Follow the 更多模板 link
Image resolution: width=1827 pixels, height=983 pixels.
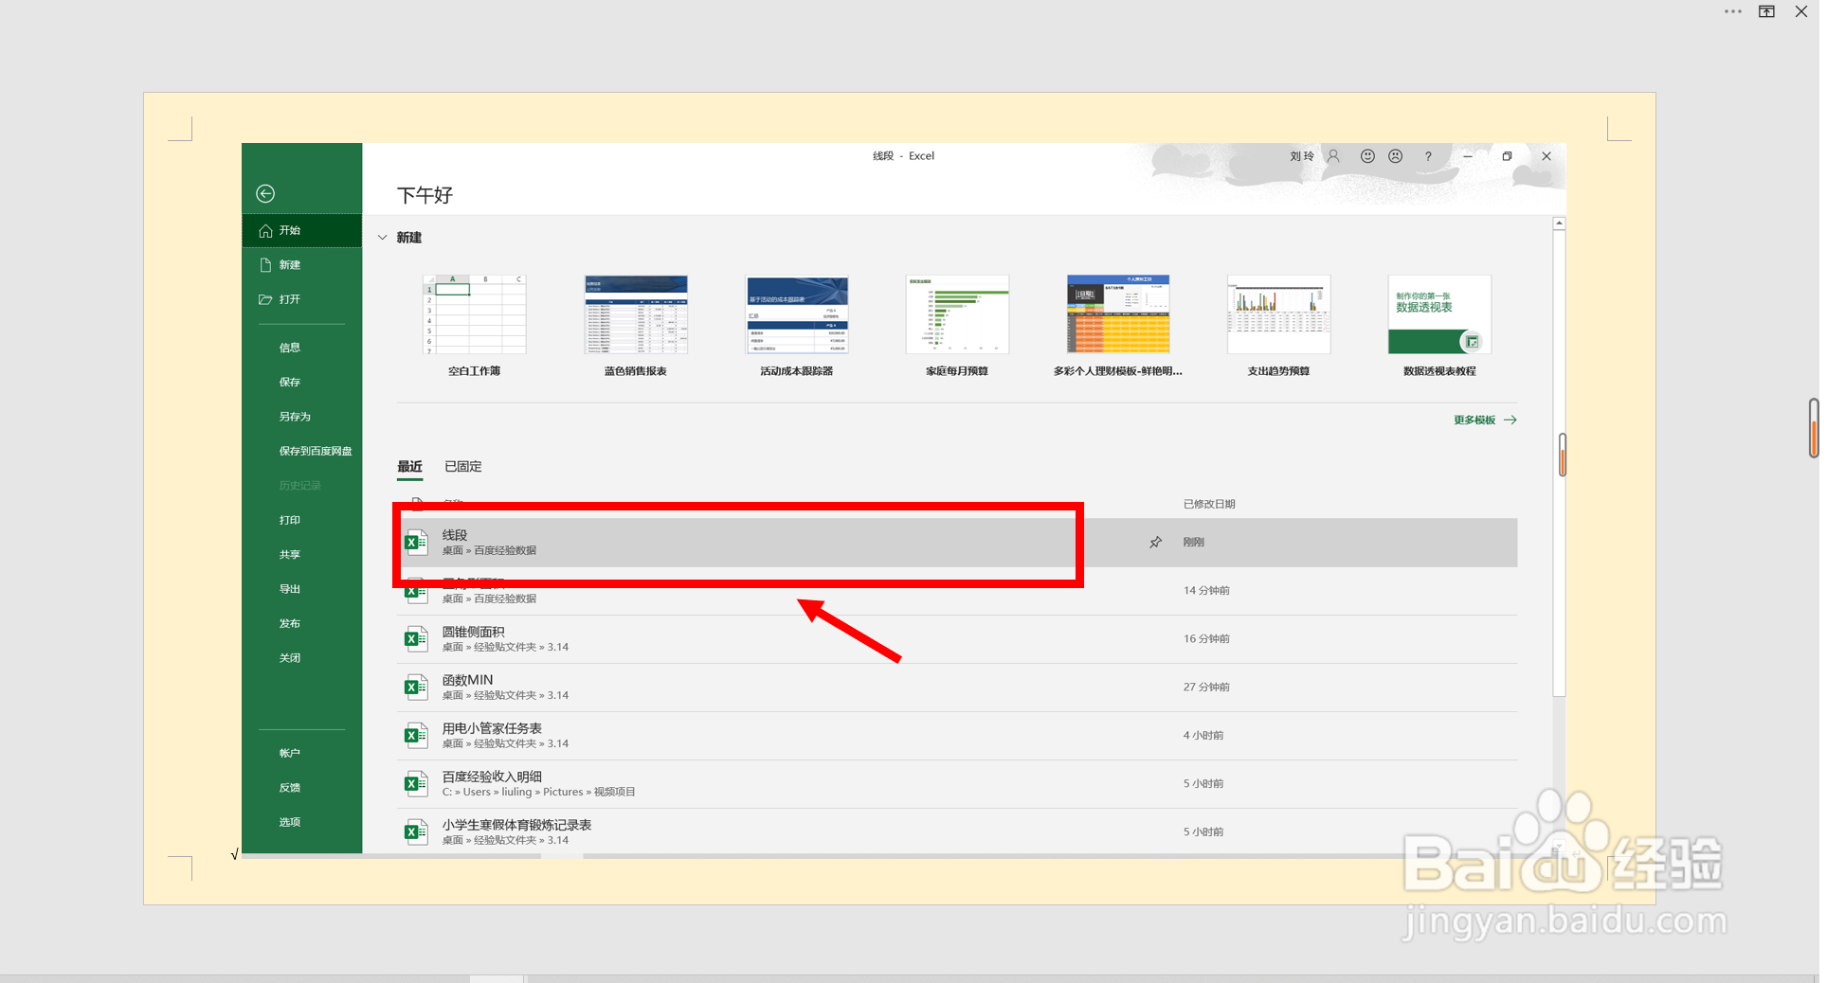click(1485, 420)
